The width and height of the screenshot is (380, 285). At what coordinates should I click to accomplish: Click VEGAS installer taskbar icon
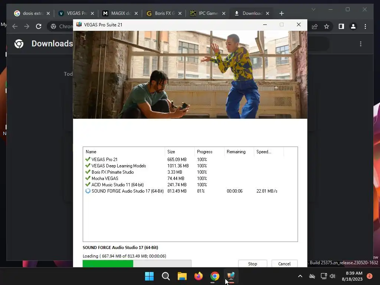231,276
